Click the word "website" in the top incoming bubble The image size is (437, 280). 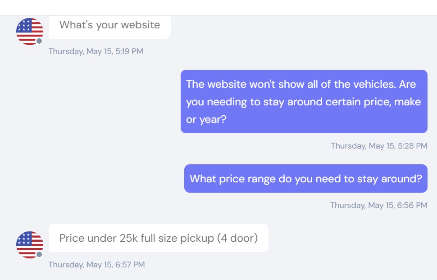(x=141, y=25)
